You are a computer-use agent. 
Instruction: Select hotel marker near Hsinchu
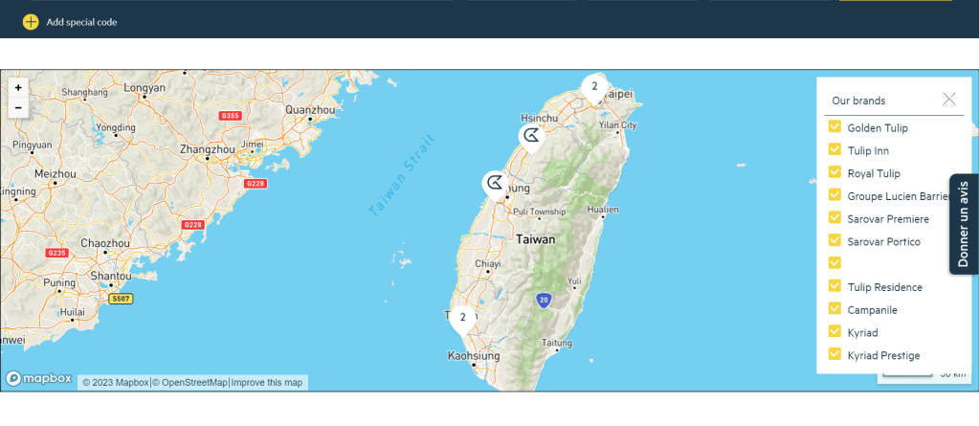pos(531,137)
